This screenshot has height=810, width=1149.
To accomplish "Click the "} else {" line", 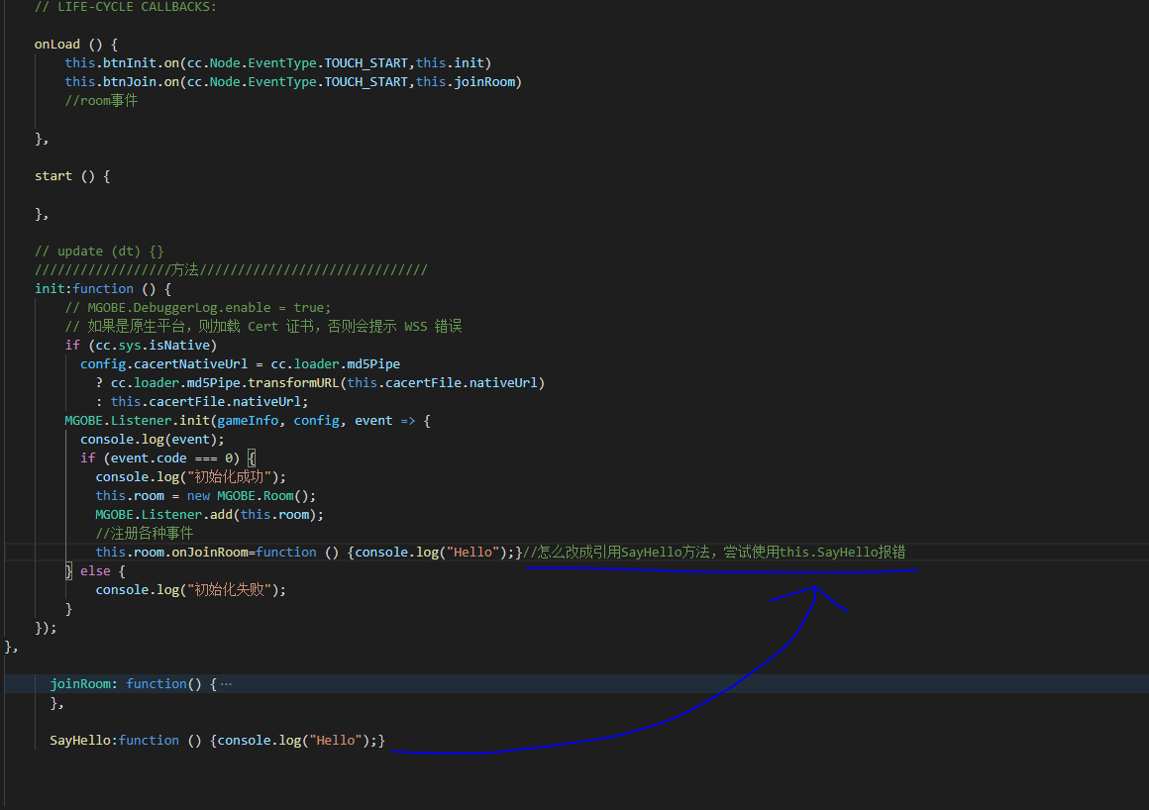I will [95, 571].
